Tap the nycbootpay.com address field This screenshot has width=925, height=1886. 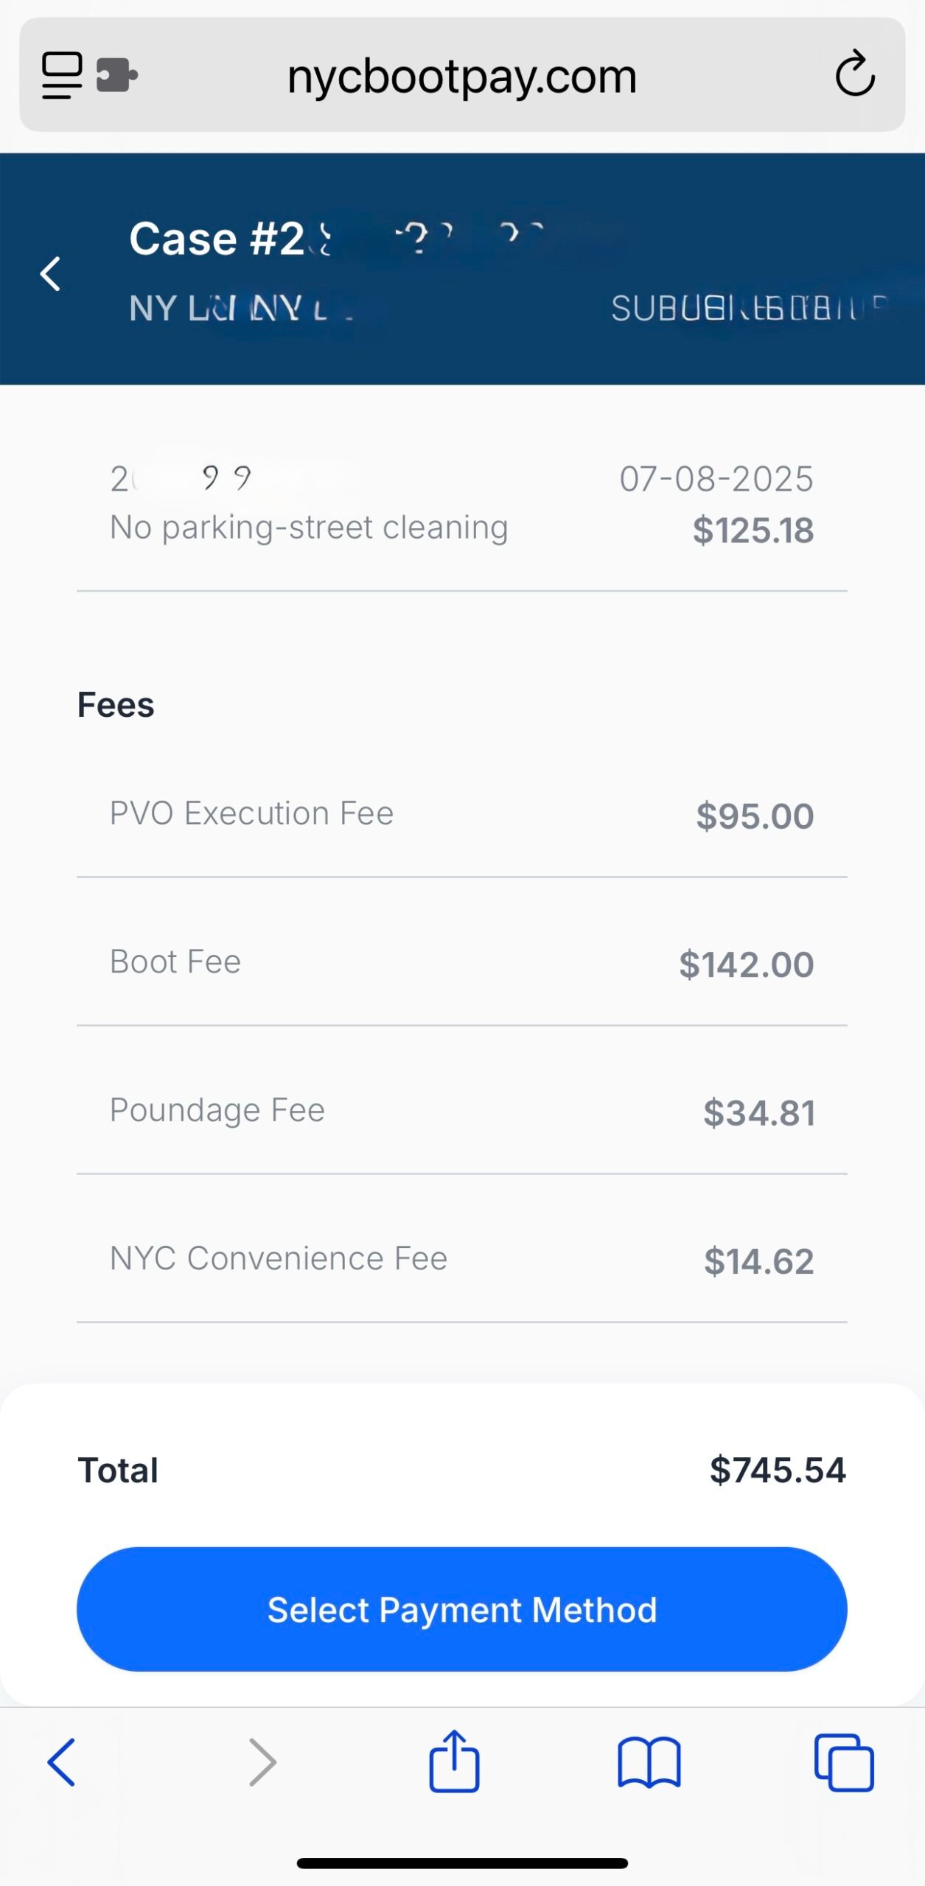coord(461,76)
